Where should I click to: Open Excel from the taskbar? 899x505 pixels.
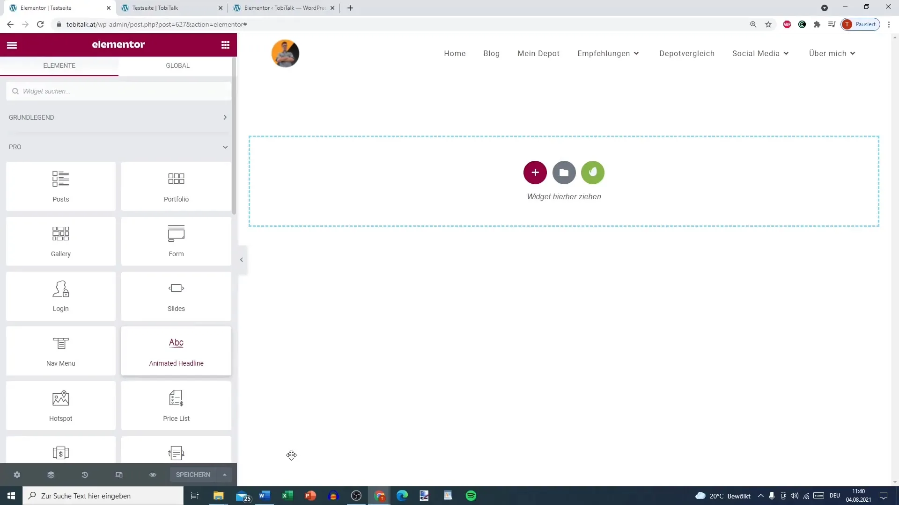[287, 496]
